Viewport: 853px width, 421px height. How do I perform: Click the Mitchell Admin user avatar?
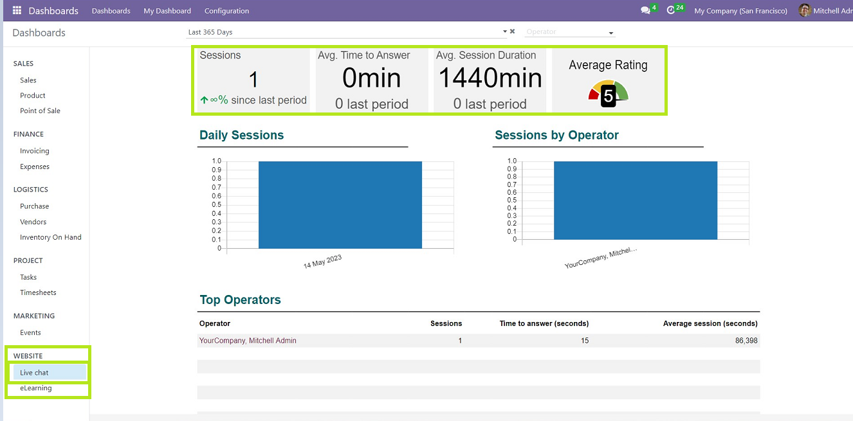pyautogui.click(x=804, y=10)
